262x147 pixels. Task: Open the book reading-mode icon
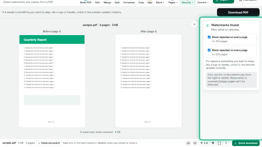pyautogui.click(x=188, y=143)
